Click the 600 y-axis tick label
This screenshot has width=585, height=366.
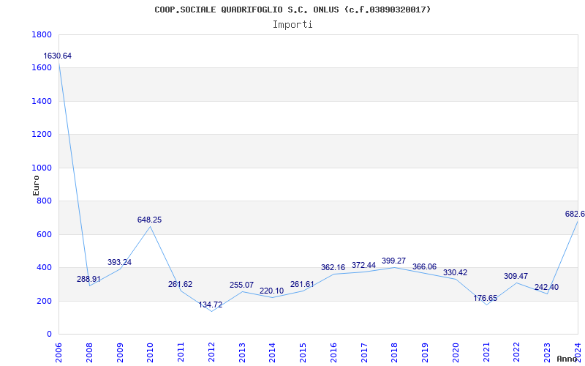pyautogui.click(x=44, y=234)
